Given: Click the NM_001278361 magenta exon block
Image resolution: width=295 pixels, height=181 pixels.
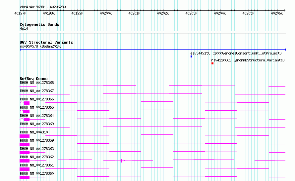Looking at the screenshot, I should [25, 169].
